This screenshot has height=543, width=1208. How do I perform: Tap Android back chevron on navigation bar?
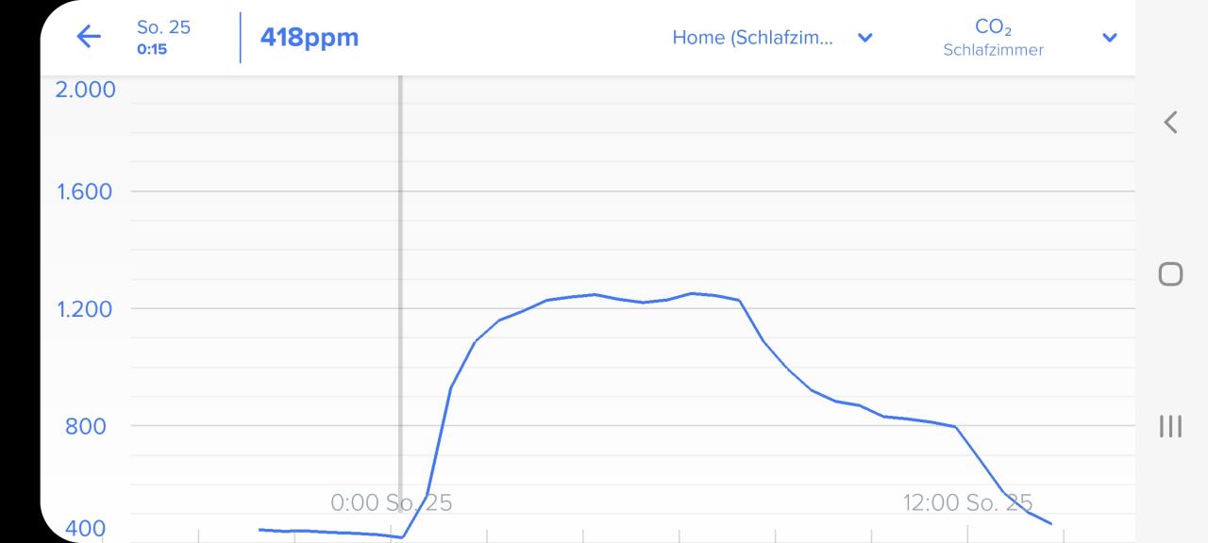click(1170, 122)
